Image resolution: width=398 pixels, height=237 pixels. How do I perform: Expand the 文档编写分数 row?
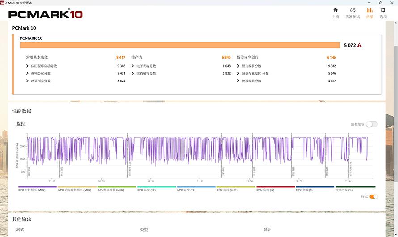point(133,73)
